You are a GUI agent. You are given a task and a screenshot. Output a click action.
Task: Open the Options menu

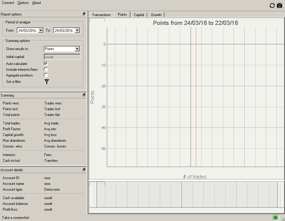(23, 3)
